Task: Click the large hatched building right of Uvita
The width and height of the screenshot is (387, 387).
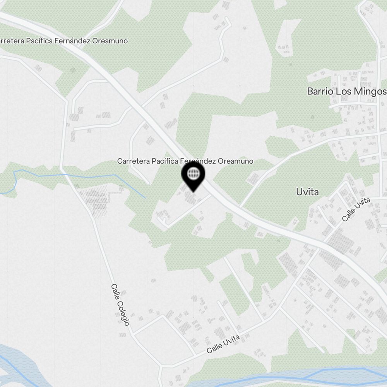Action: click(x=340, y=241)
